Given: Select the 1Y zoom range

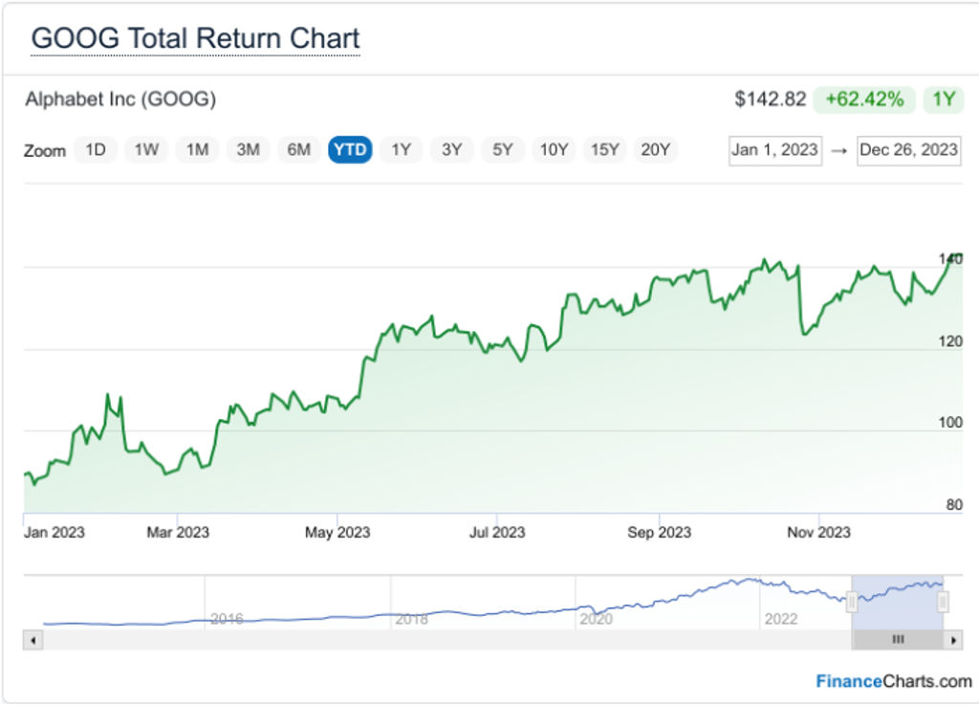Looking at the screenshot, I should pos(401,150).
